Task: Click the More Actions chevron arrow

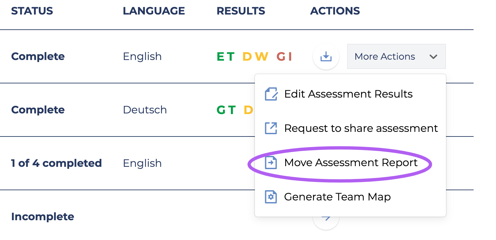Action: (x=433, y=57)
